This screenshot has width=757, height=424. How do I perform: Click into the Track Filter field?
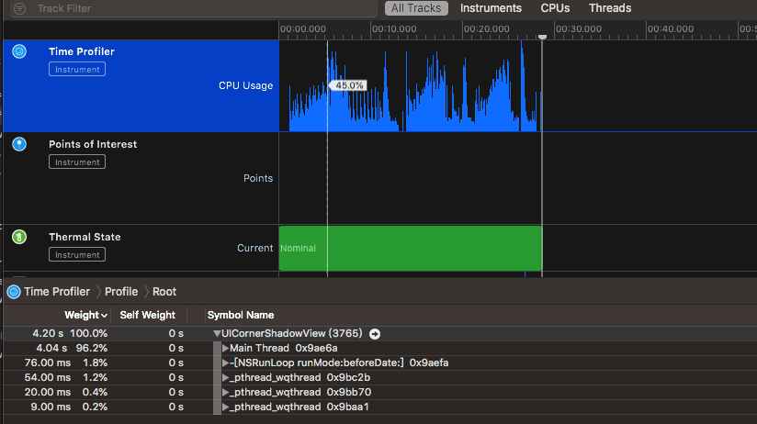[184, 8]
